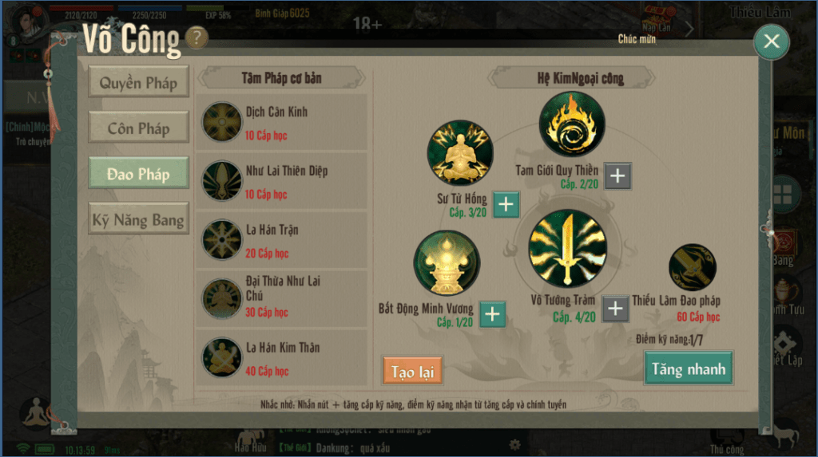The image size is (818, 457).
Task: Open the Dịch Cân Kinh skill entry
Action: click(282, 123)
